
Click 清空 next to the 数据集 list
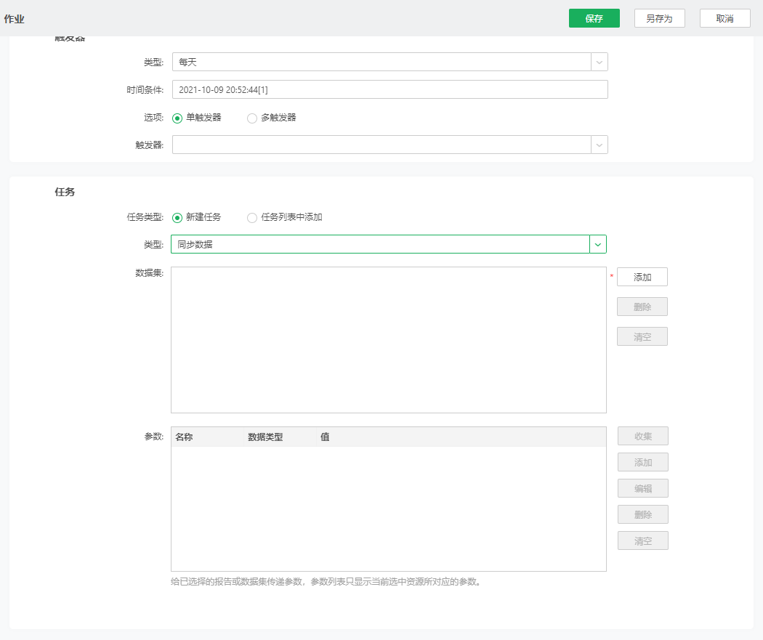[x=642, y=336]
